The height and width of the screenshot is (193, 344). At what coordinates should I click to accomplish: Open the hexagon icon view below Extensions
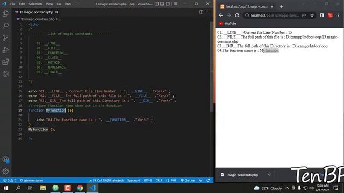5,74
